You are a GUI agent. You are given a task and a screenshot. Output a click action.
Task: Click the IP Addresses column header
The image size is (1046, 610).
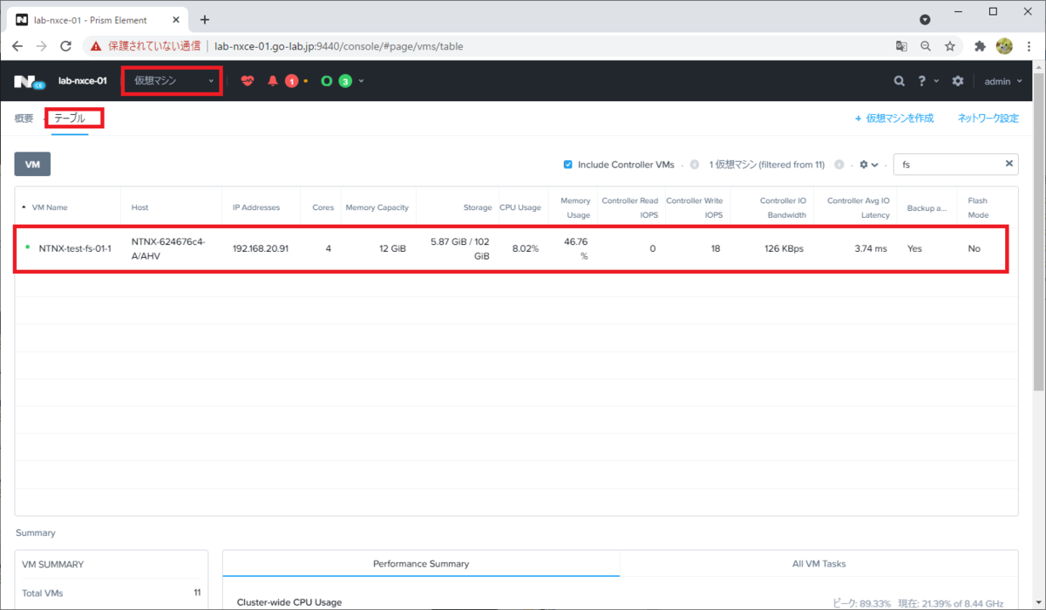(256, 207)
